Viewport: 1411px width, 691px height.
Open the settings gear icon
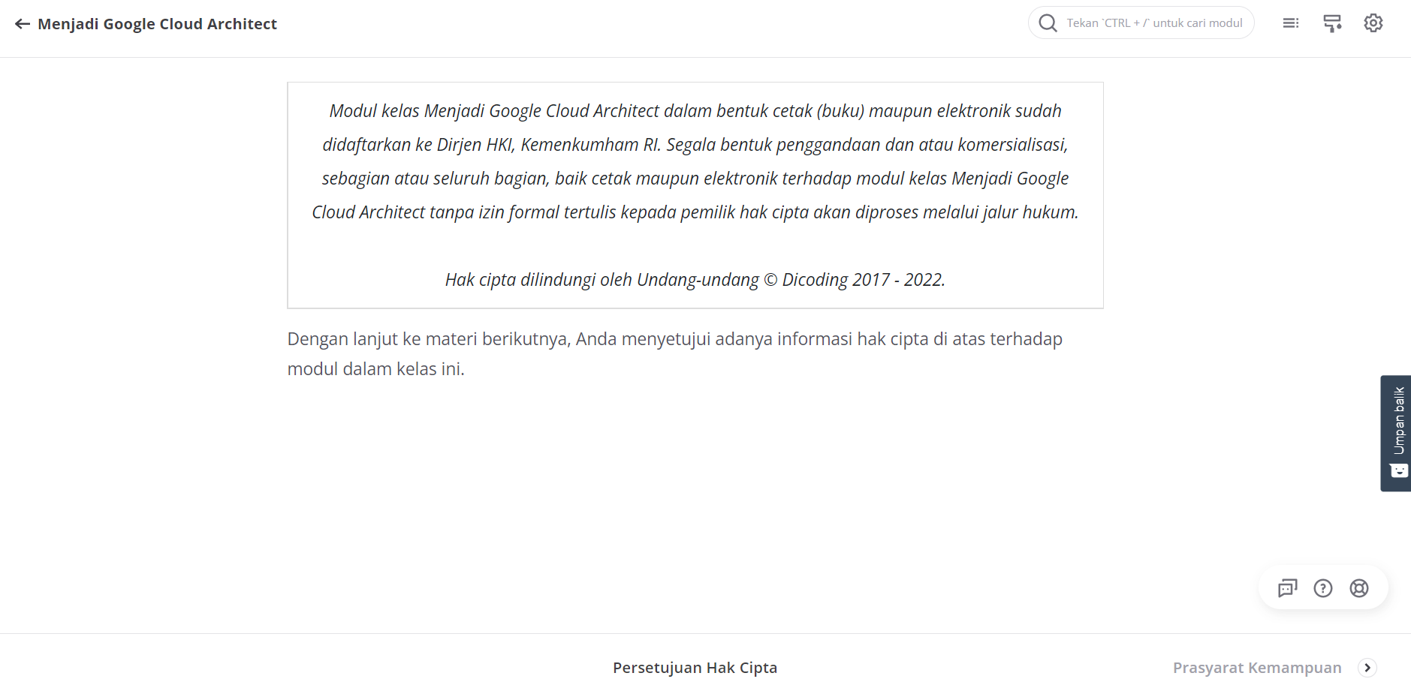pos(1374,23)
